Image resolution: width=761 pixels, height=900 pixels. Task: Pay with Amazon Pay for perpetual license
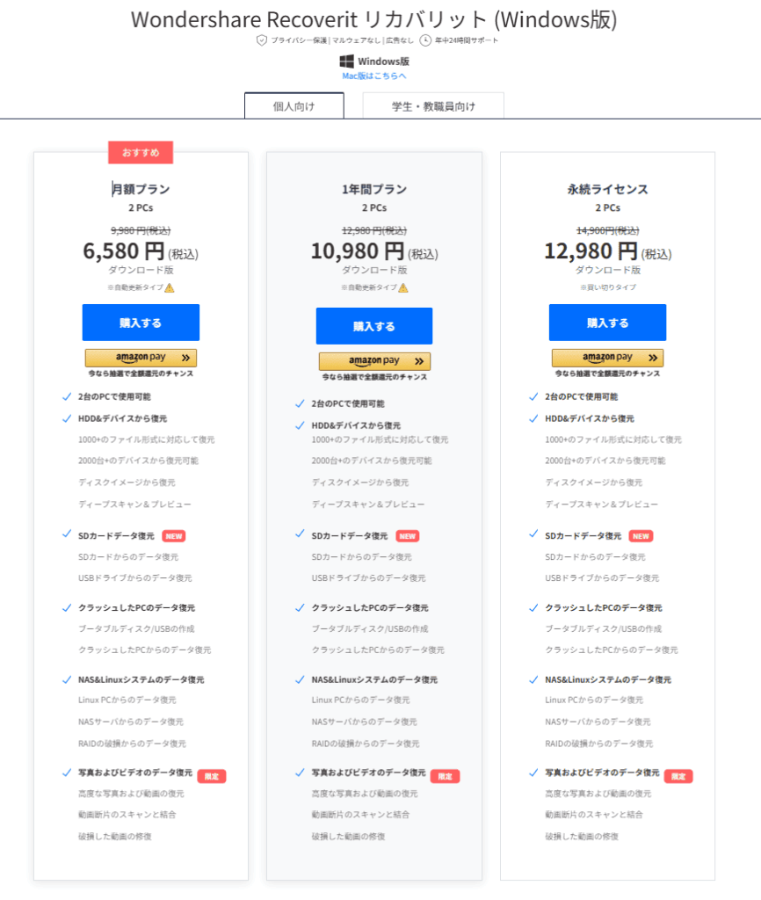(607, 358)
